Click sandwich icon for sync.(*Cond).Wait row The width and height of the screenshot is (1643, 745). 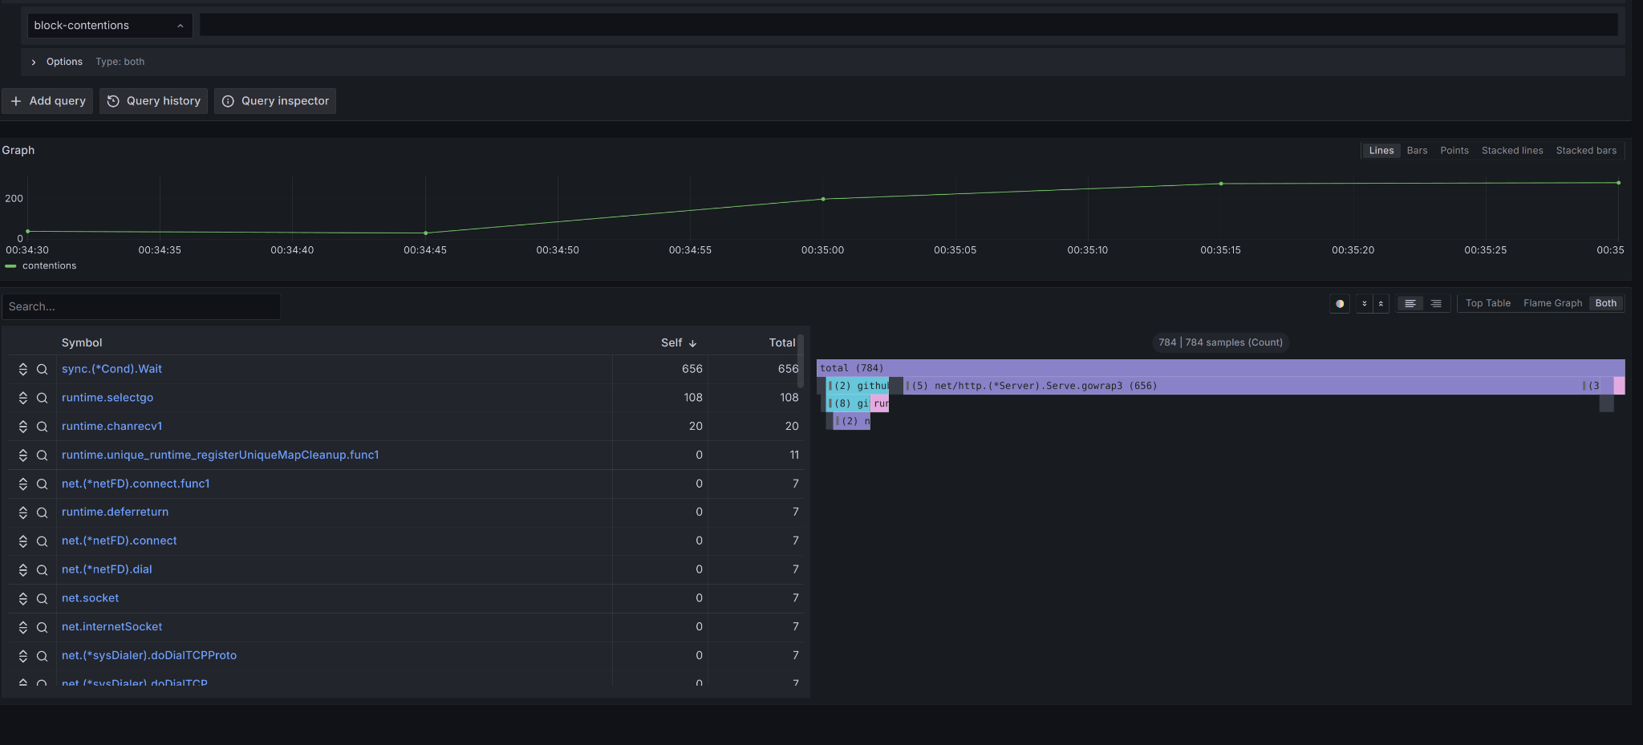[23, 369]
